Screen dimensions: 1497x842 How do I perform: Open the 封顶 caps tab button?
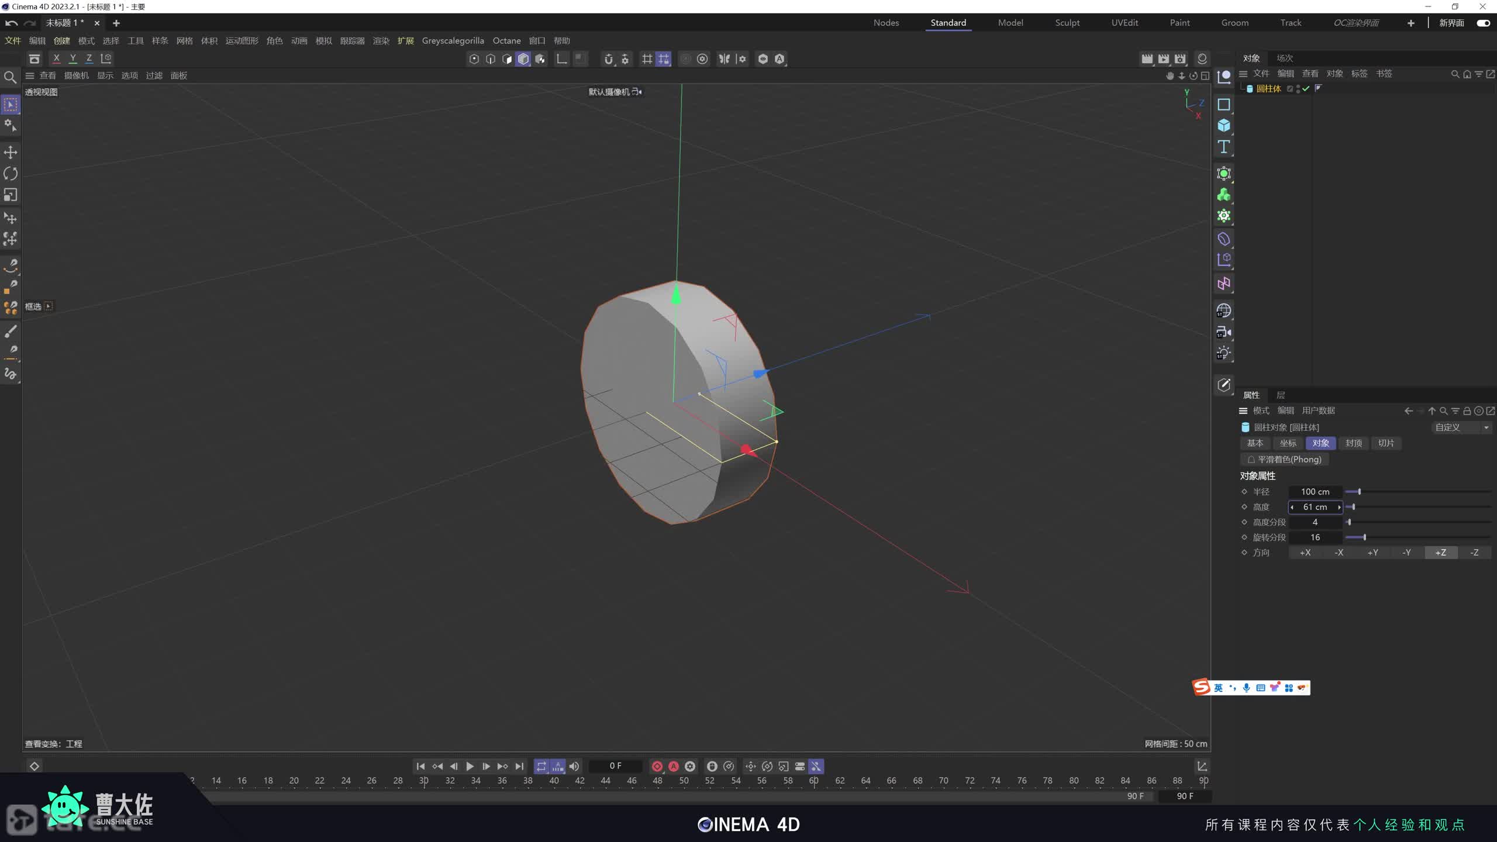[1353, 443]
